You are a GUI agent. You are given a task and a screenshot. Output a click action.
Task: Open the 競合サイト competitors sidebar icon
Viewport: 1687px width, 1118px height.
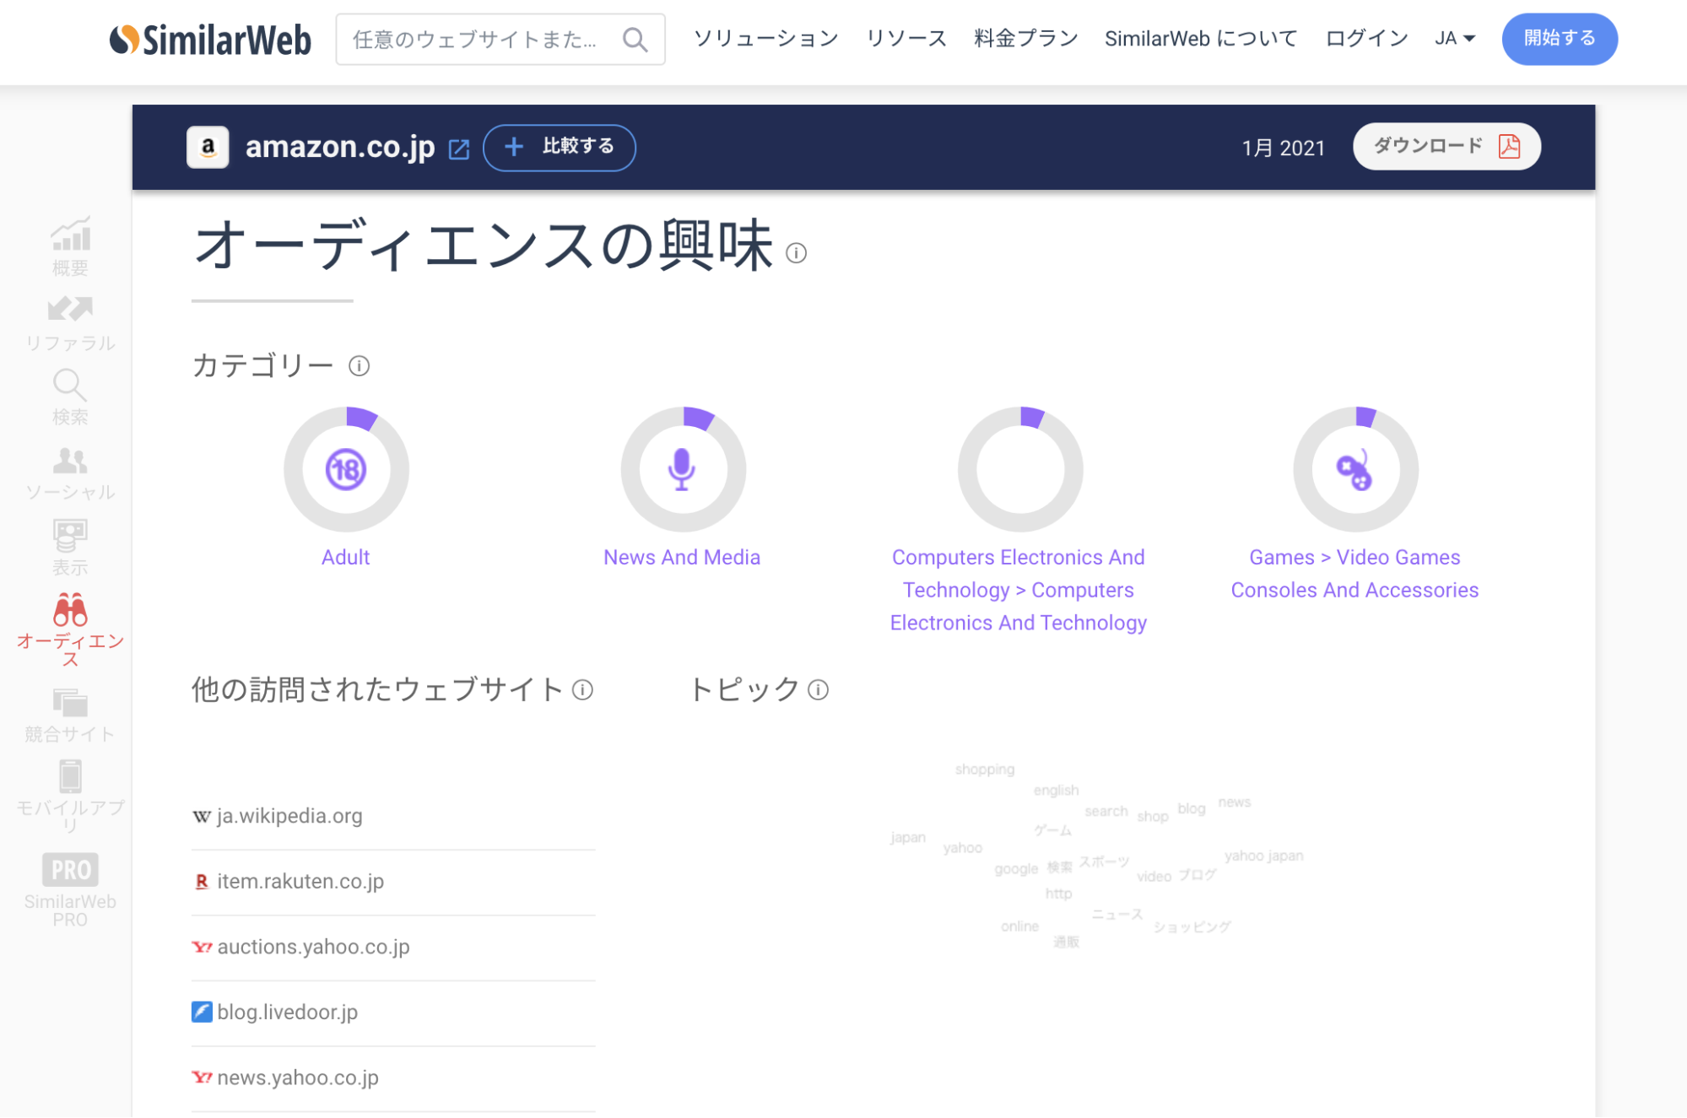(x=70, y=714)
